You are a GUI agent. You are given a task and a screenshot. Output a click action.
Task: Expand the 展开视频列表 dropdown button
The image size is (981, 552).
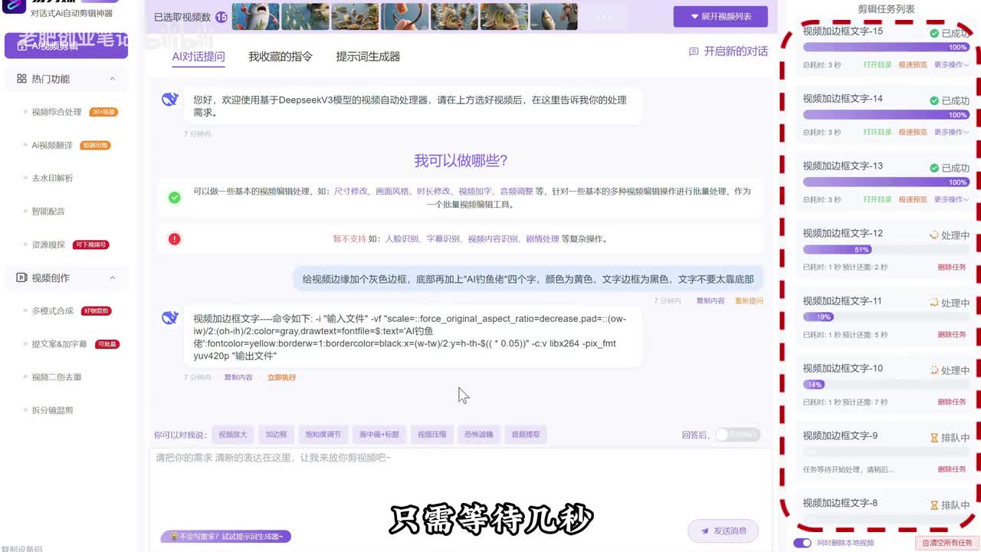(x=720, y=16)
